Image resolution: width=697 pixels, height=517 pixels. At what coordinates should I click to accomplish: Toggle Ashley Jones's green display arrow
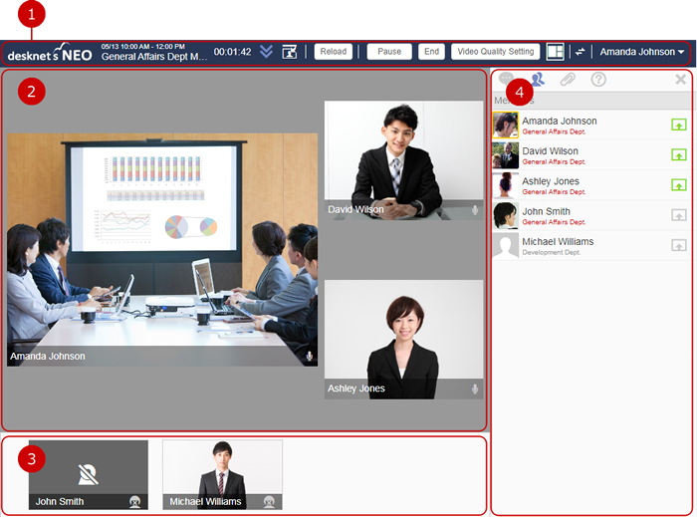point(678,185)
